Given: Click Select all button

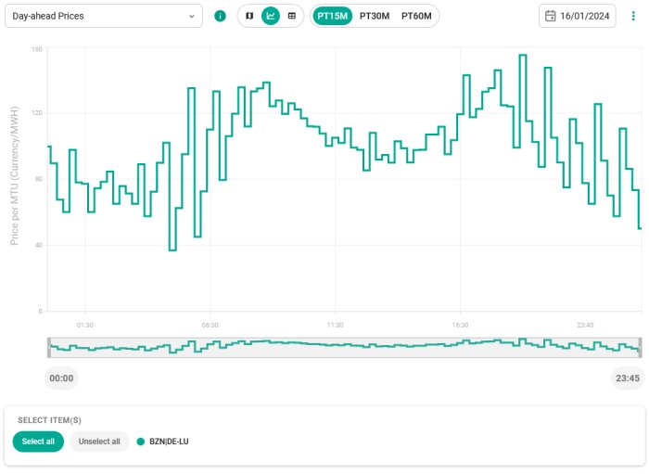Looking at the screenshot, I should click(x=38, y=442).
